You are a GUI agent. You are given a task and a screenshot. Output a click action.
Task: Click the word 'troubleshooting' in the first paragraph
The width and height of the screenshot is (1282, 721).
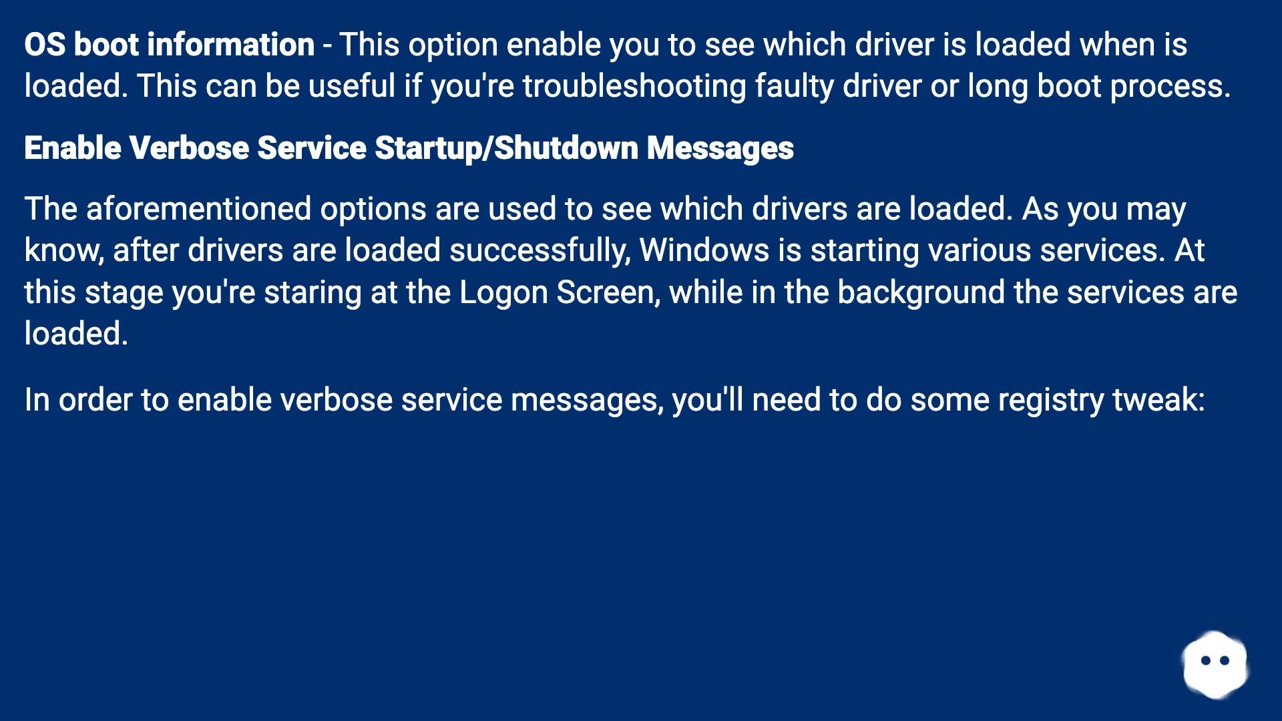(x=634, y=86)
